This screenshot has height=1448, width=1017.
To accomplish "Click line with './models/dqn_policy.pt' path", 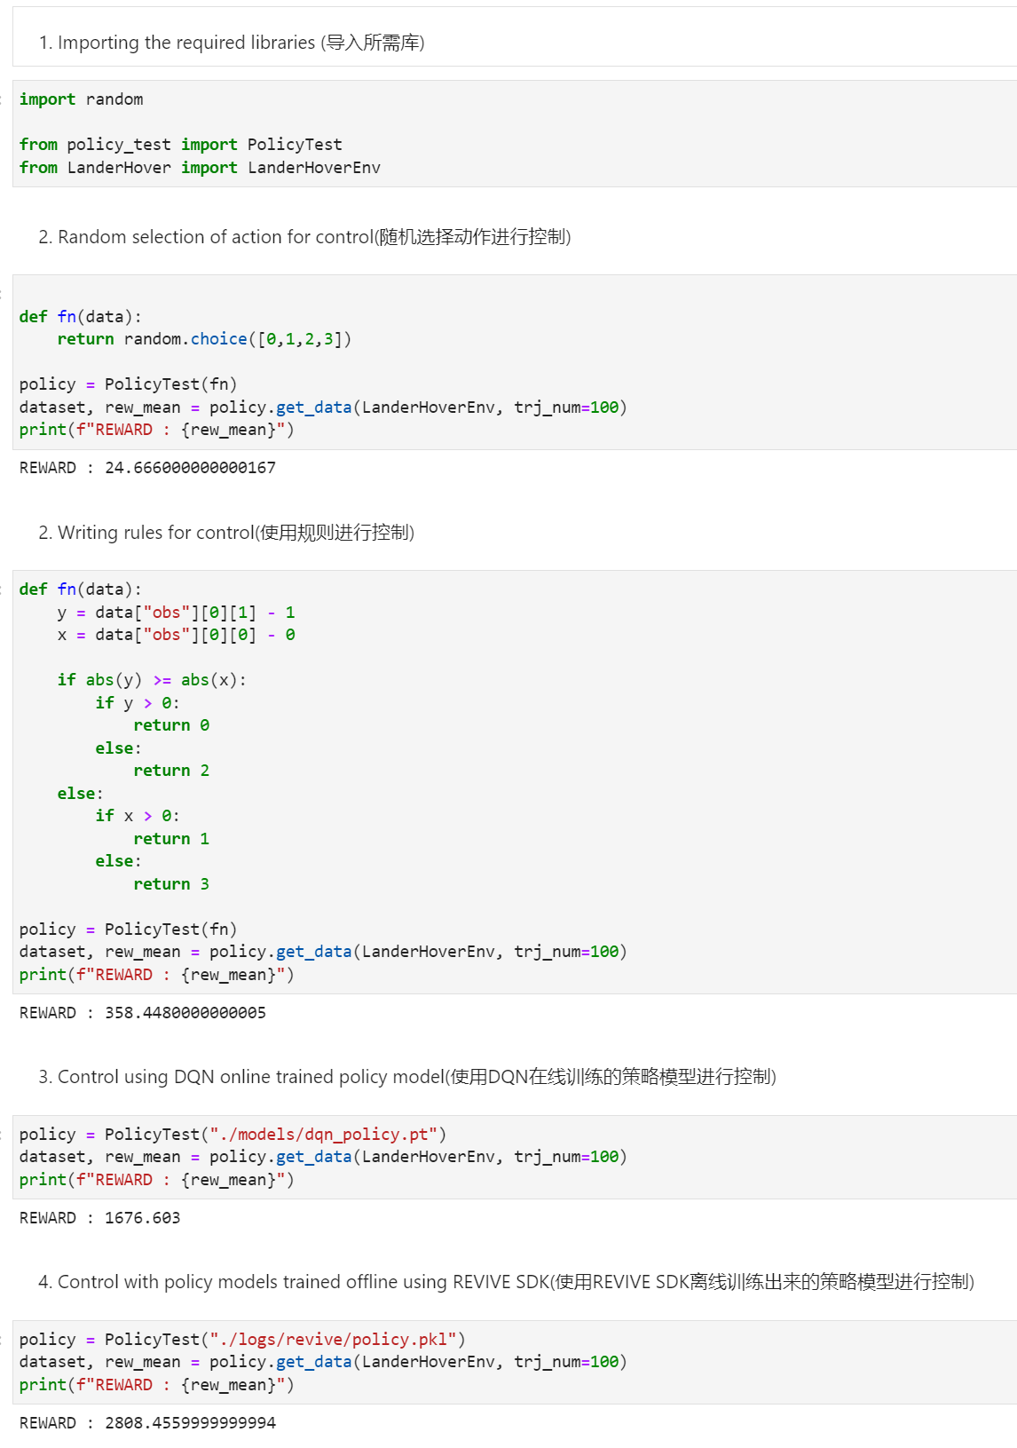I will 233,1135.
